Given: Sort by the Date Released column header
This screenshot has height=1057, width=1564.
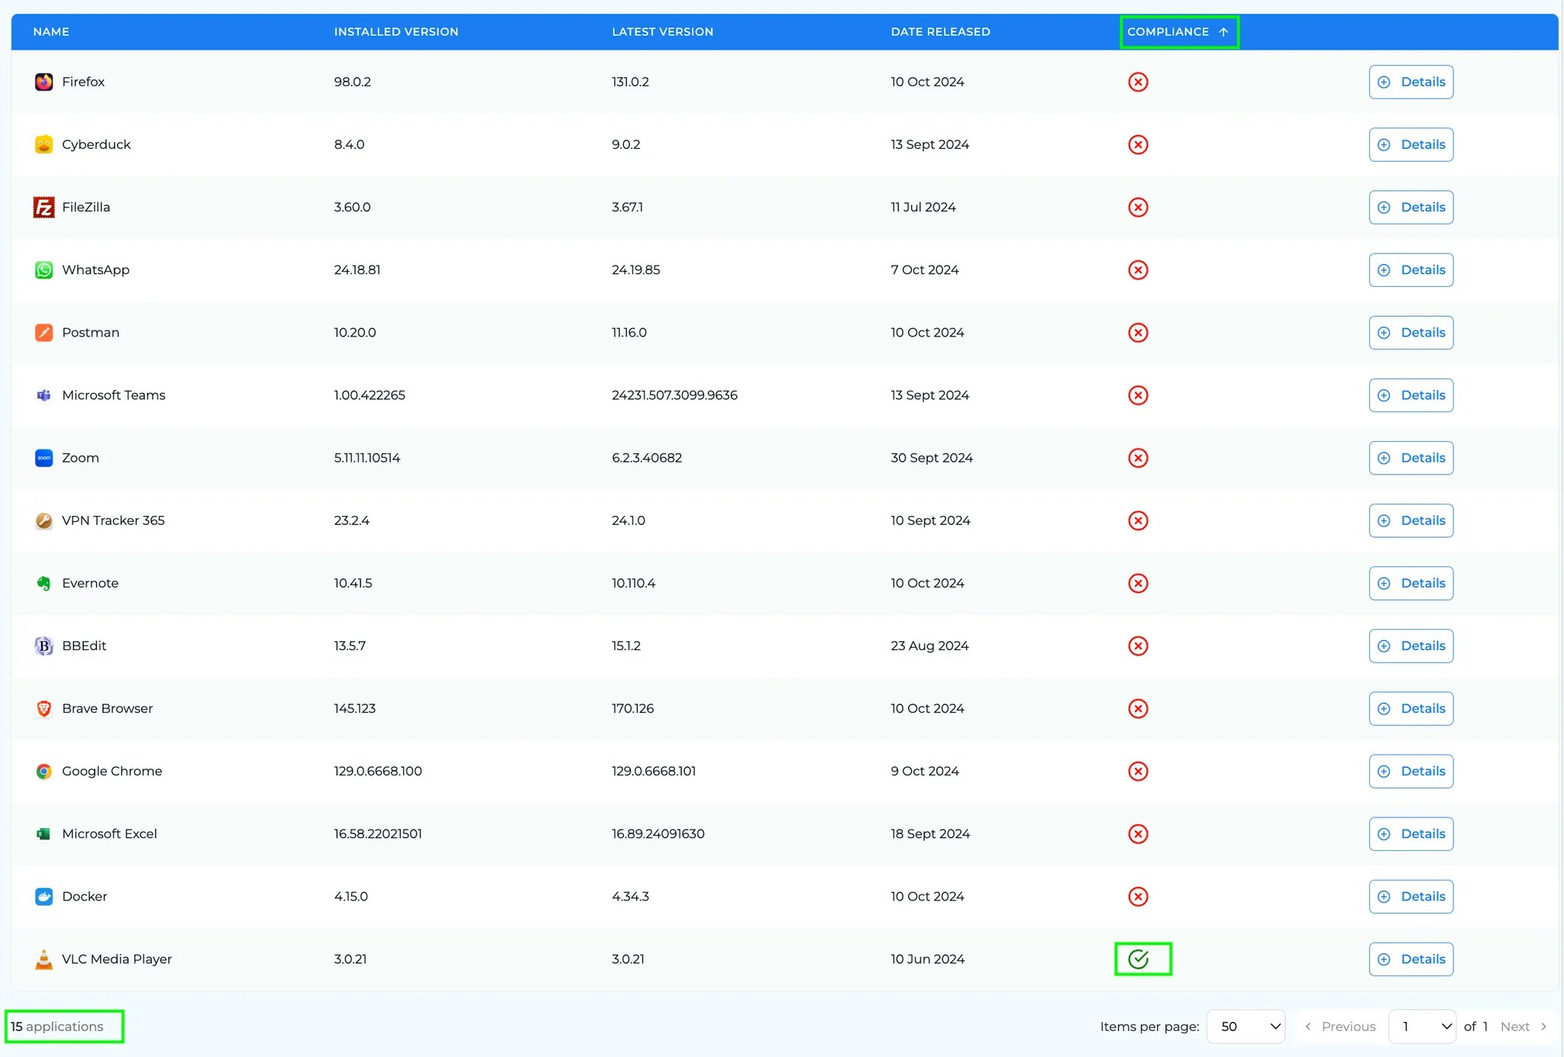Looking at the screenshot, I should click(x=940, y=32).
